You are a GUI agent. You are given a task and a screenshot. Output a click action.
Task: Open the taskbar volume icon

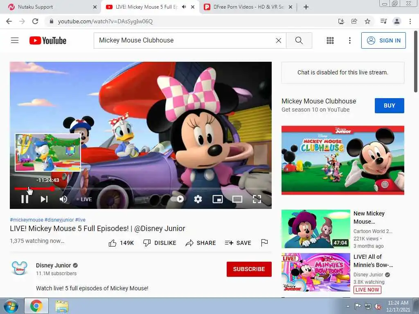coord(378,307)
